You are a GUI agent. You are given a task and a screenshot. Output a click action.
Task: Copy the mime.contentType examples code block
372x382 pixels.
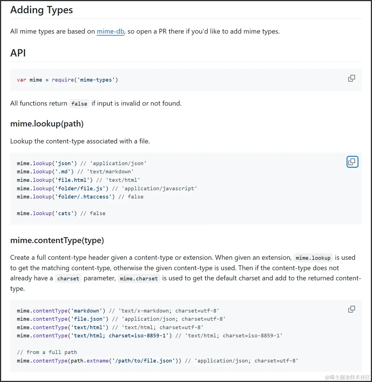point(351,309)
